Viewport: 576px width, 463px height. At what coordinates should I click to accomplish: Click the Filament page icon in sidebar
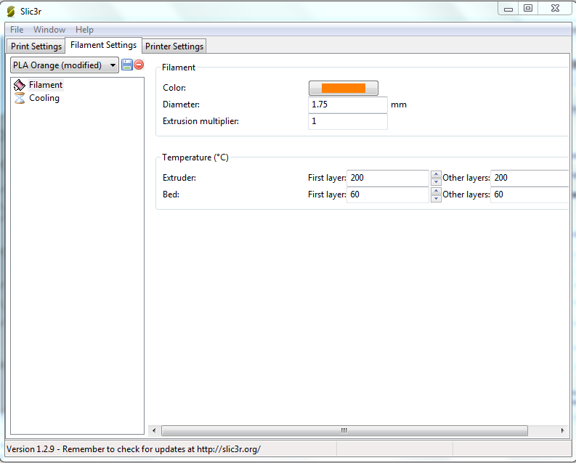pyautogui.click(x=20, y=85)
